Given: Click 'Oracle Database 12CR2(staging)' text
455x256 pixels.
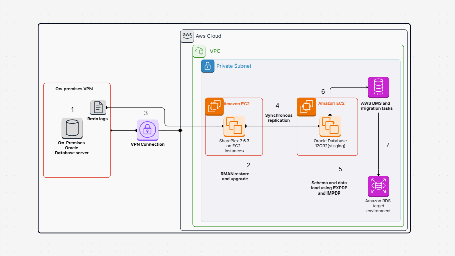Looking at the screenshot, I should point(330,143).
